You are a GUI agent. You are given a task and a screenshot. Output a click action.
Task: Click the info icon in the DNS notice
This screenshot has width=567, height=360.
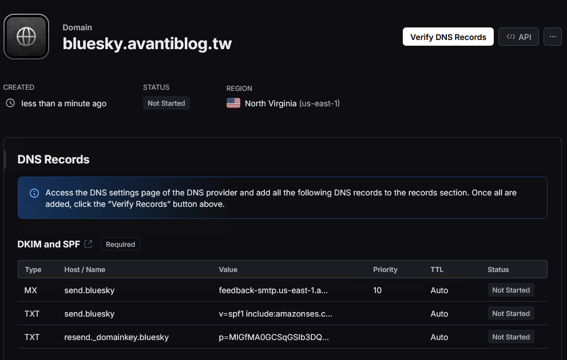click(x=34, y=193)
